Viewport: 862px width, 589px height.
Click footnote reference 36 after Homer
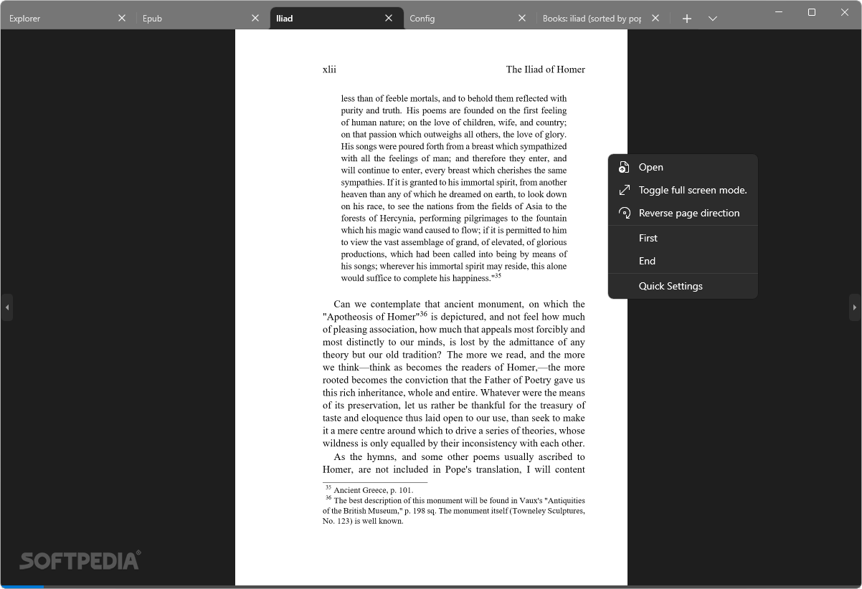coord(423,314)
